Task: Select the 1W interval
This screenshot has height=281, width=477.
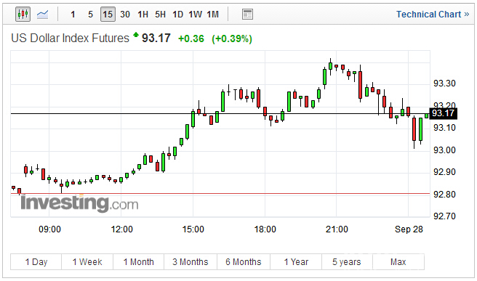Action: [x=195, y=15]
